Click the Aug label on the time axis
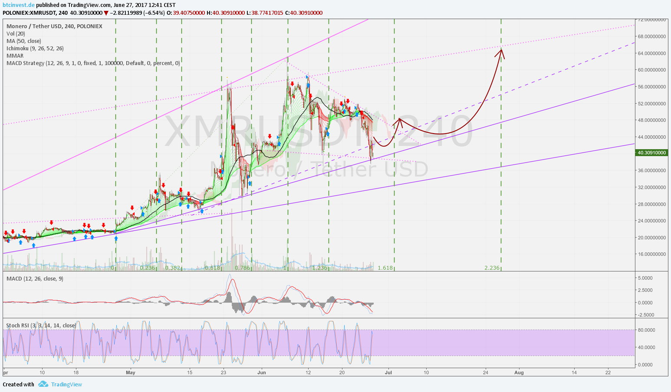 [519, 372]
